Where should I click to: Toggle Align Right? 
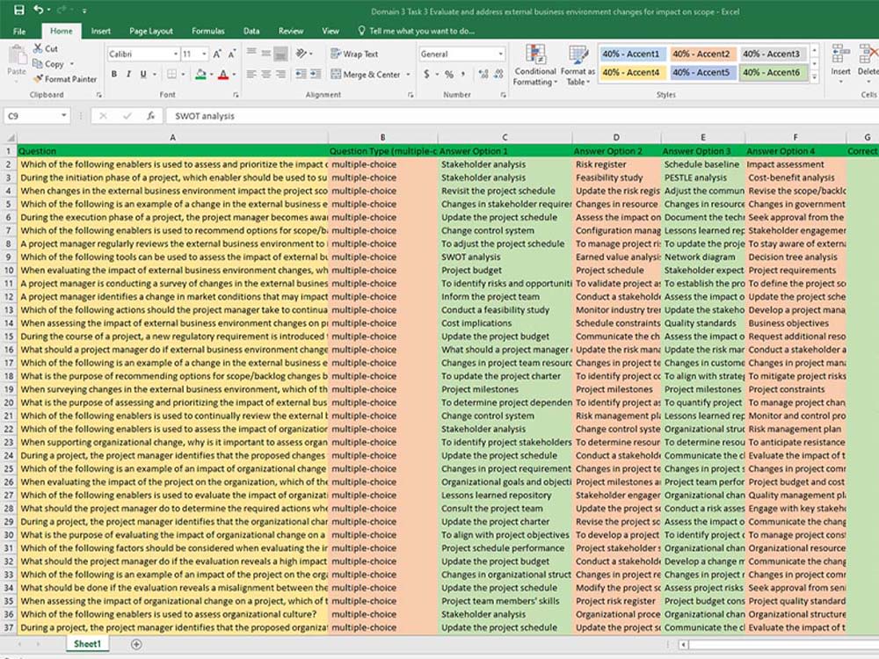(x=281, y=74)
